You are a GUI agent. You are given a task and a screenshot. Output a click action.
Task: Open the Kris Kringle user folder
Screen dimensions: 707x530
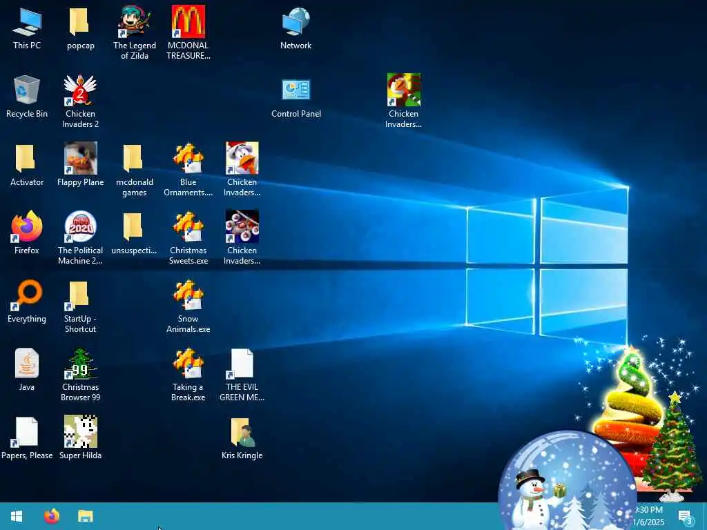pyautogui.click(x=242, y=438)
